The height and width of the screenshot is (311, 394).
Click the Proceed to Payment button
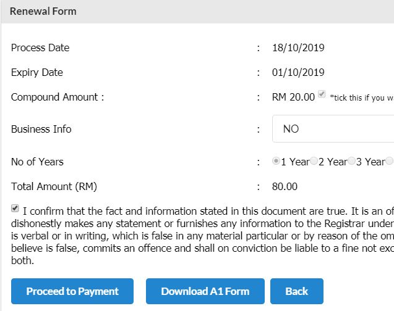[x=72, y=291]
